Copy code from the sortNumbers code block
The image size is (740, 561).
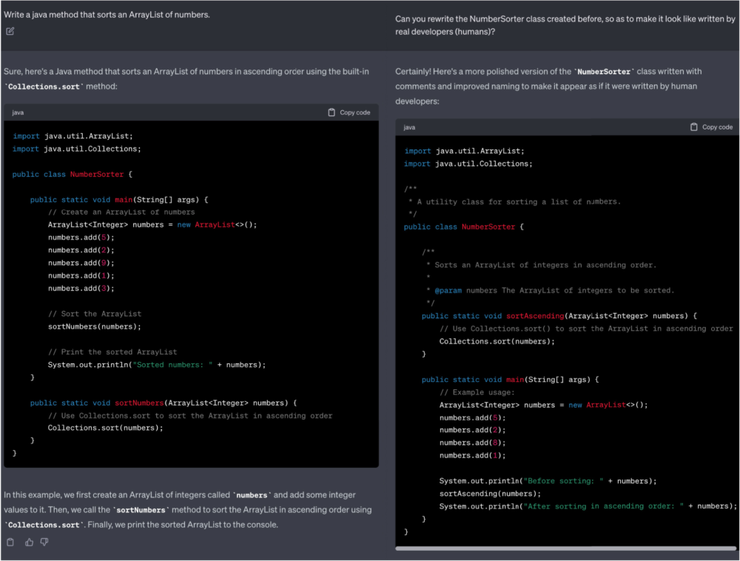tap(349, 112)
